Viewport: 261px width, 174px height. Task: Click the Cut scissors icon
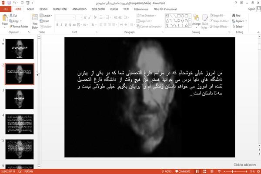click(11, 16)
